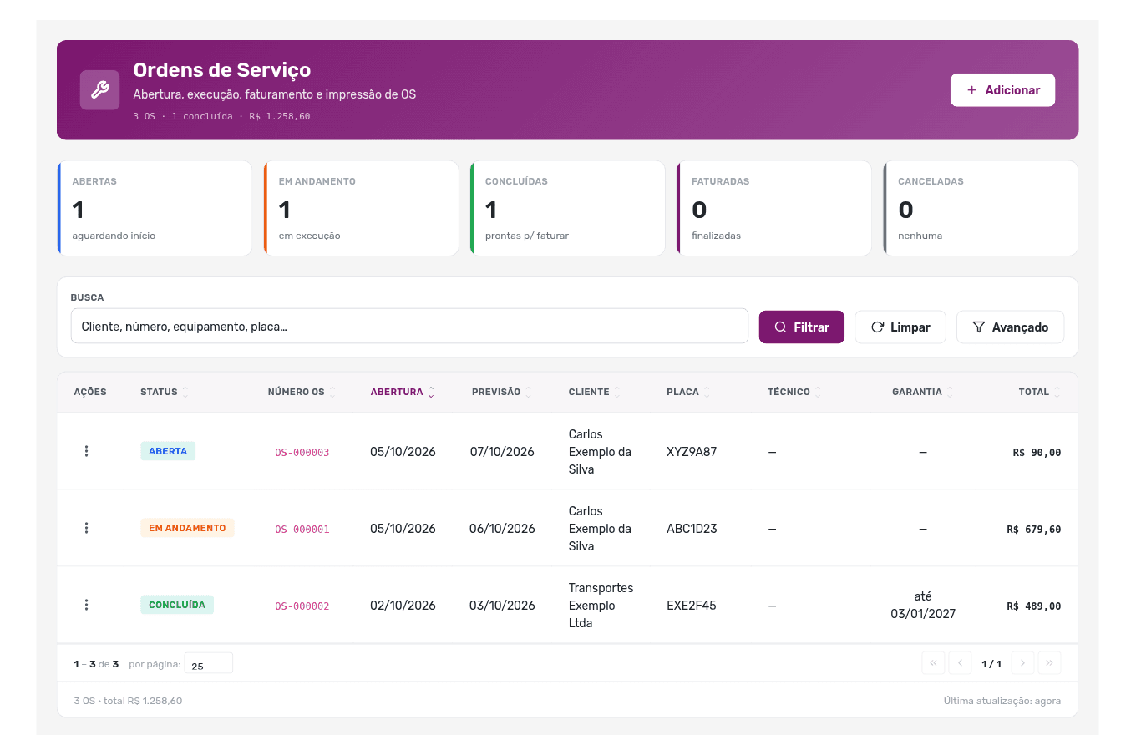This screenshot has height=735, width=1136.
Task: Sort the table by Previsão
Action: tap(502, 392)
